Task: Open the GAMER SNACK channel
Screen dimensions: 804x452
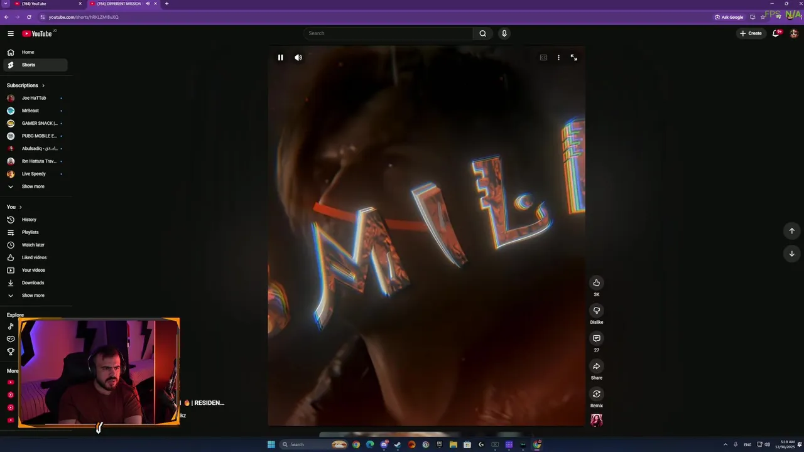Action: coord(35,123)
